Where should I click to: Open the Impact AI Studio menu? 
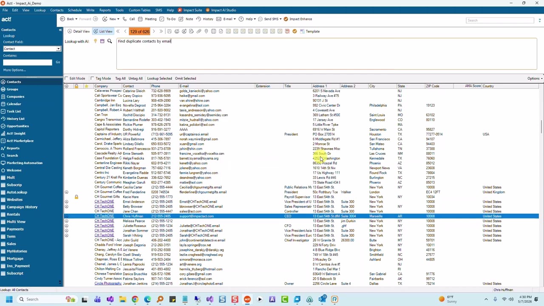[x=221, y=10]
